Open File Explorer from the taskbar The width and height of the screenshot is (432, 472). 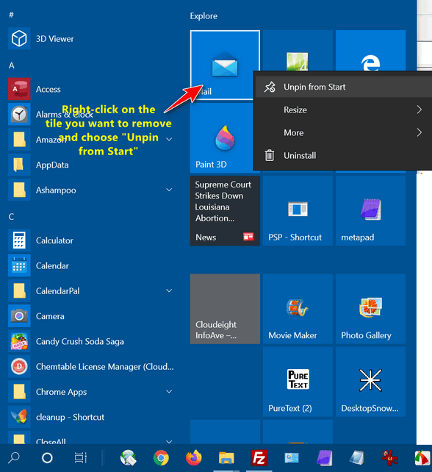226,458
